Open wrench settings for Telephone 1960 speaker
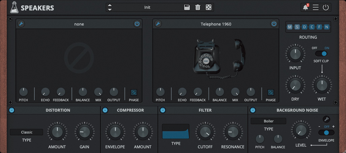 [x=158, y=24]
